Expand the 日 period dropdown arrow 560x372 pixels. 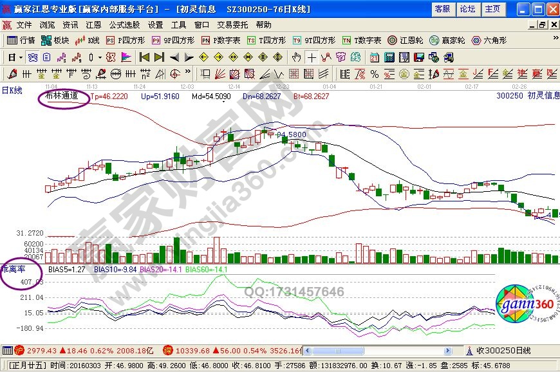point(21,57)
